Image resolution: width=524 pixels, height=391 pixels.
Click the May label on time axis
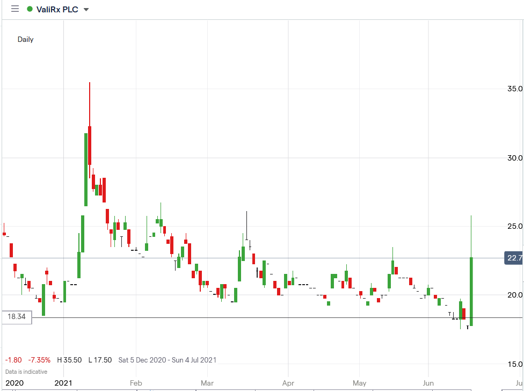pyautogui.click(x=360, y=383)
